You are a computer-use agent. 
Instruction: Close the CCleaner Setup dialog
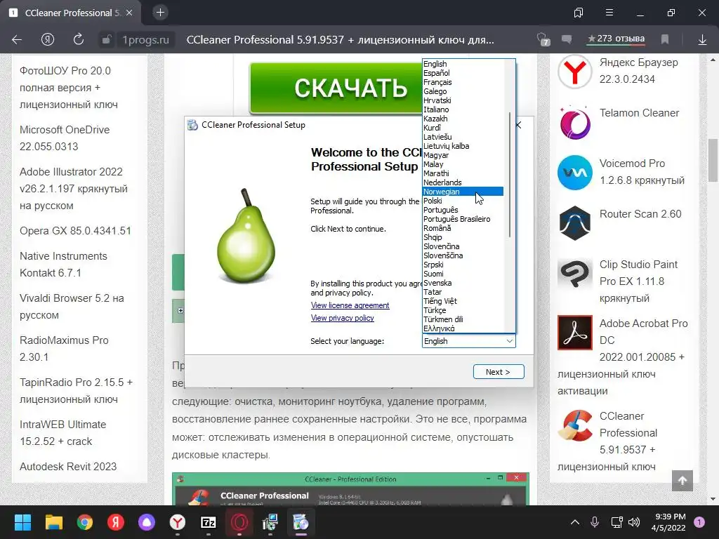click(519, 125)
